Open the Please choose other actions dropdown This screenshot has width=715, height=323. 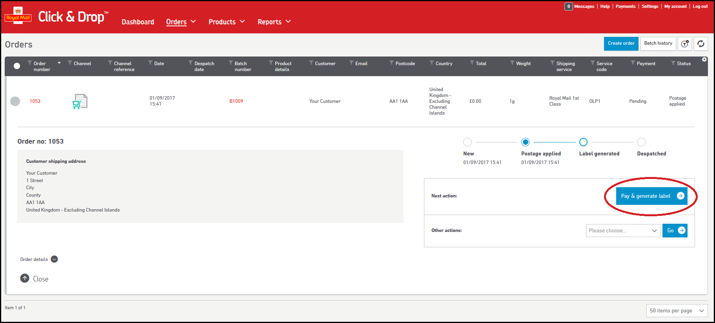(x=622, y=231)
